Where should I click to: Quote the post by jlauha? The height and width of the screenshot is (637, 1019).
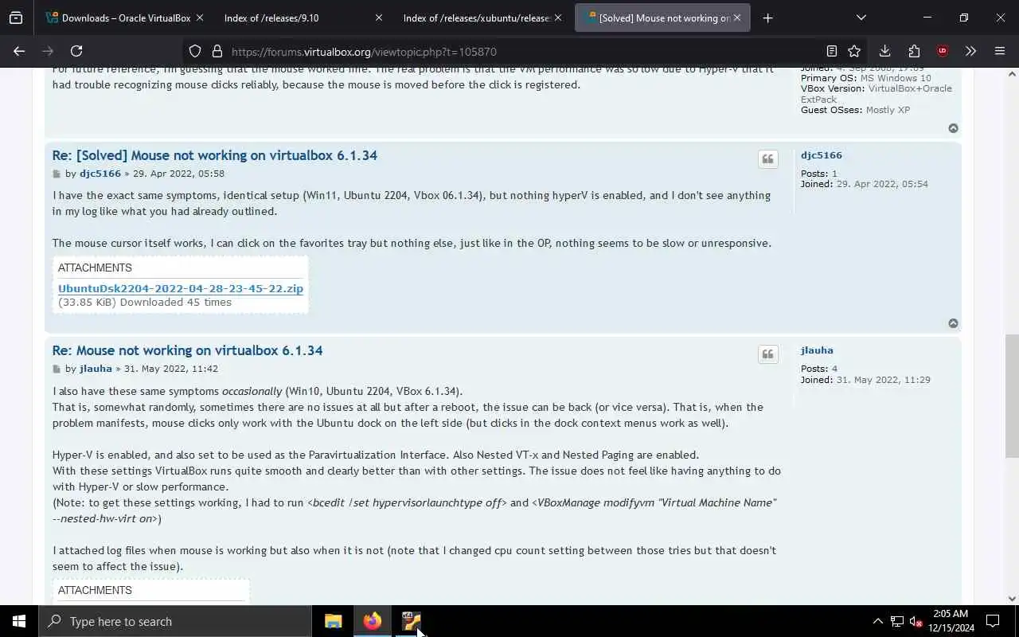click(x=767, y=354)
